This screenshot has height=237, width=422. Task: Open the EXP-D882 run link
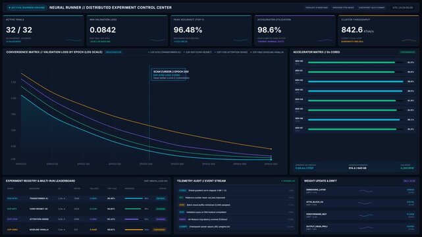(x=13, y=230)
